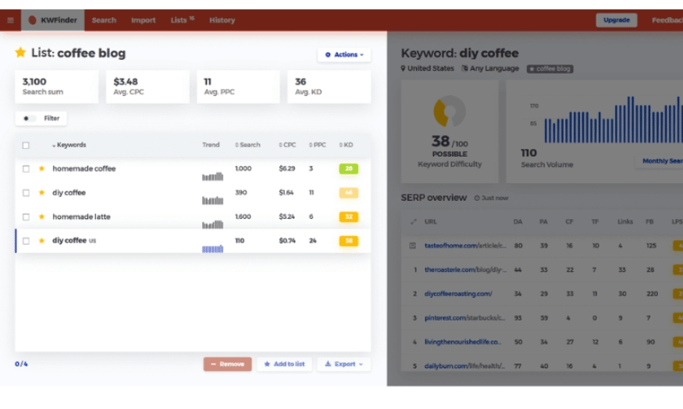Click the Upgrade button

tap(616, 20)
